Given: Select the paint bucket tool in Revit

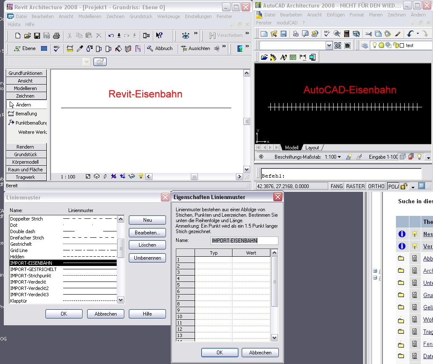Looking at the screenshot, I should coord(118,48).
